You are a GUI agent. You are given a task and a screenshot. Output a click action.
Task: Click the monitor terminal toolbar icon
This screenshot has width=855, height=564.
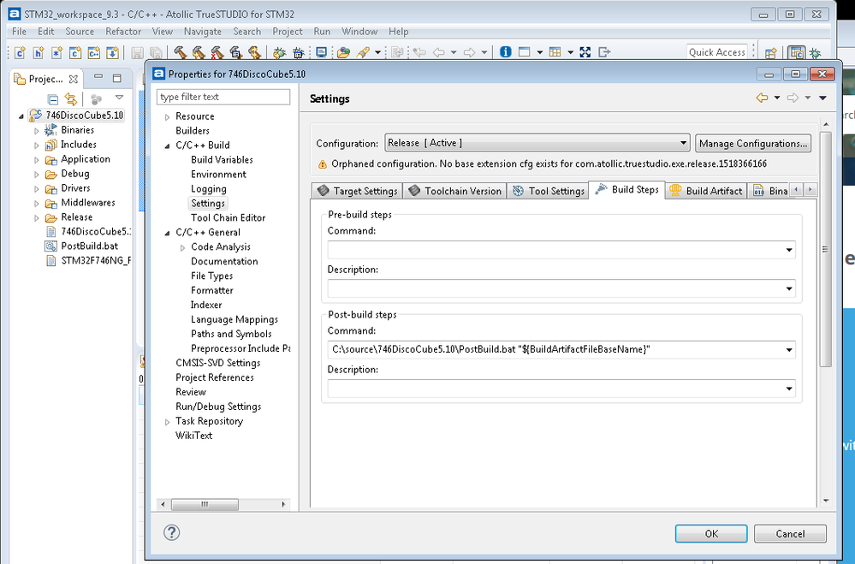pos(321,52)
